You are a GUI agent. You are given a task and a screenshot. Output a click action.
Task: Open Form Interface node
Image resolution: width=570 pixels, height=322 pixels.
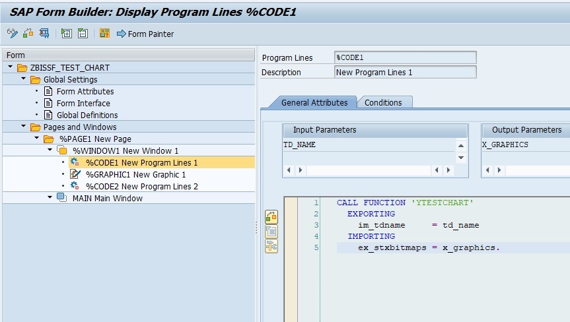point(83,104)
